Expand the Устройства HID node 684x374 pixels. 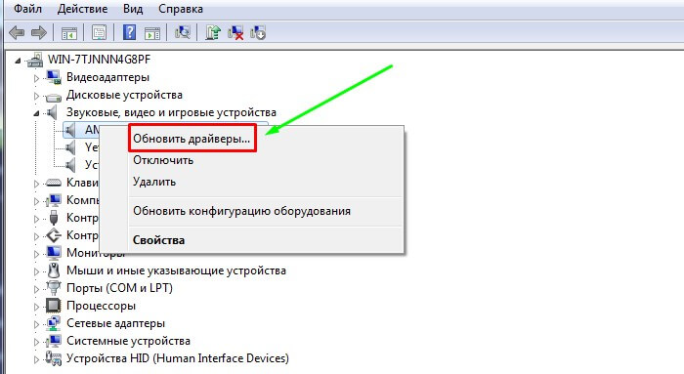pos(37,359)
